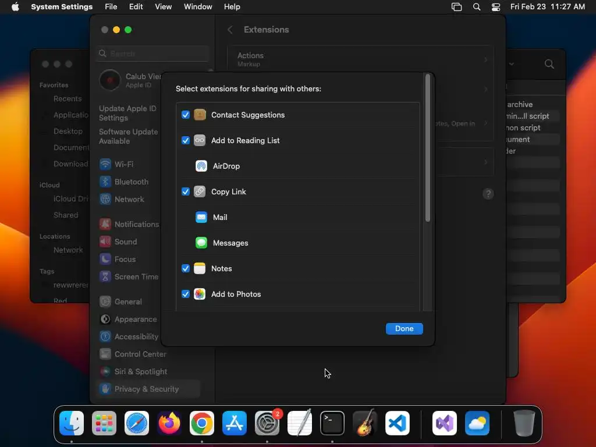
Task: Click the date and time in menu bar
Action: click(547, 7)
